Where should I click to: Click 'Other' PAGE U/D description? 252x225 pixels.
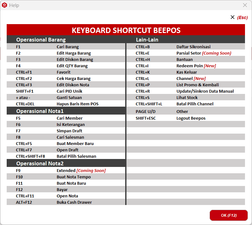[x=182, y=111]
